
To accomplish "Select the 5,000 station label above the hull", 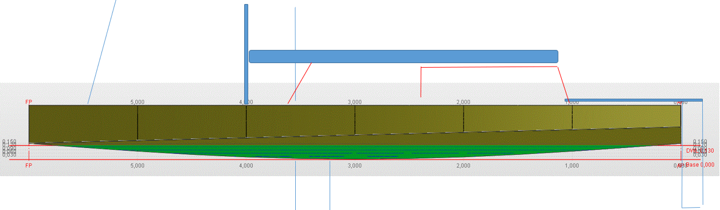I will (137, 102).
